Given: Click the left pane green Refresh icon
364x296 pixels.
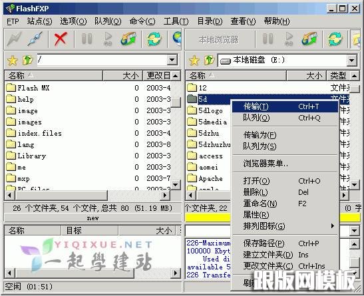Looking at the screenshot, I should tap(154, 39).
